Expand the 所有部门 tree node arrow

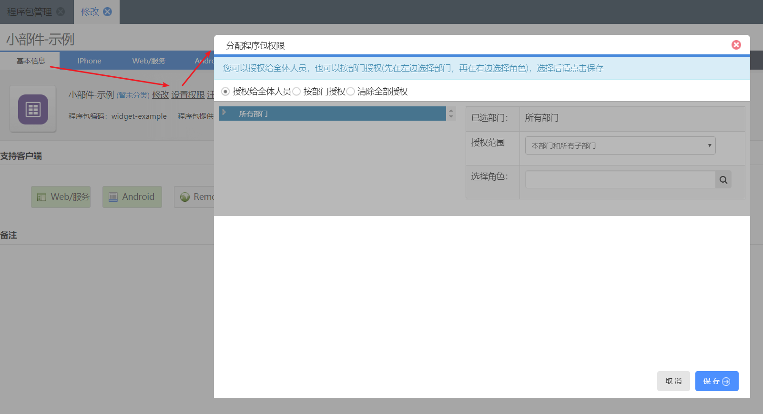224,113
